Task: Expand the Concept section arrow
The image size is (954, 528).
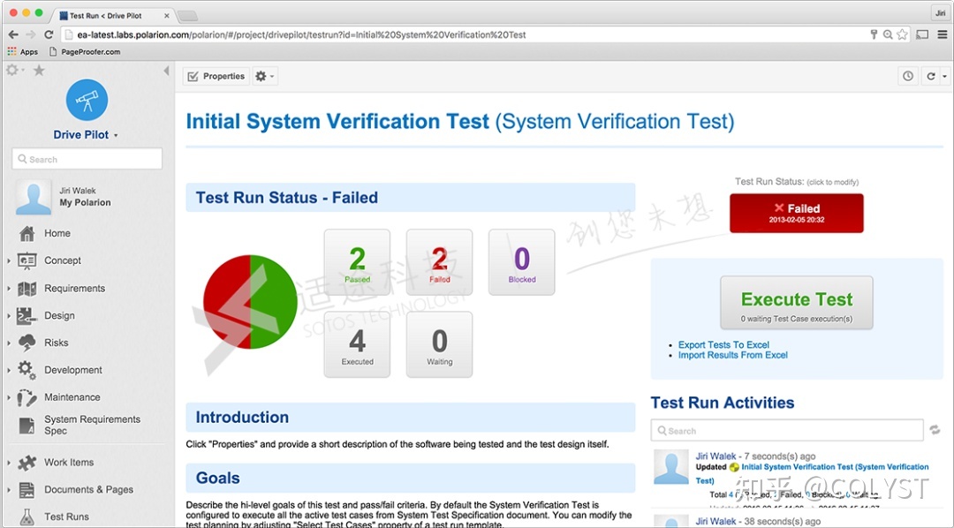Action: [x=9, y=260]
